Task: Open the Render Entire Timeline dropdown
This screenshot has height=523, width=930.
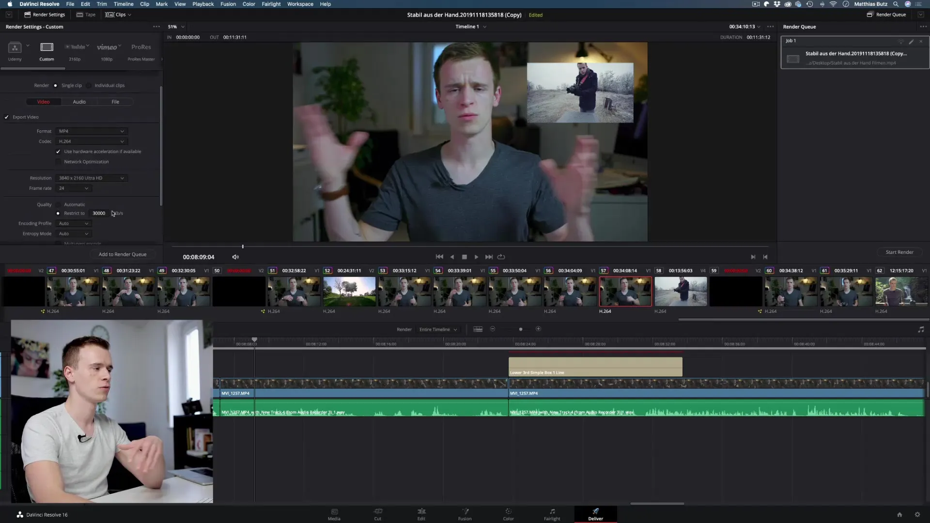Action: (x=438, y=329)
